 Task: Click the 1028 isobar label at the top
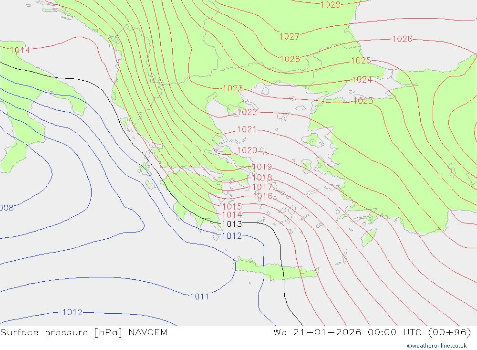331,5
